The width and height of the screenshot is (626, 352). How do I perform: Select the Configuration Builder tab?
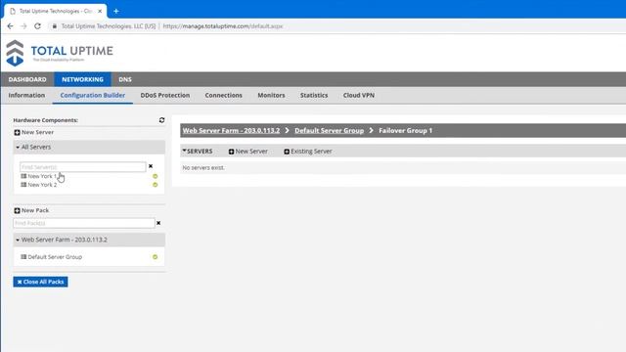(x=93, y=96)
